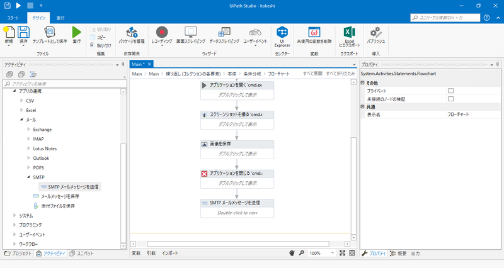Collapse アプリの連携 tree node

pyautogui.click(x=14, y=91)
